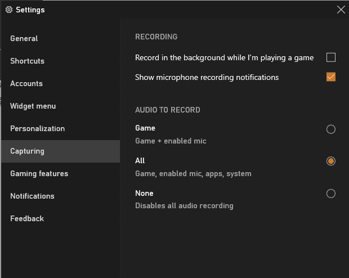This screenshot has height=278, width=349.
Task: Click the 'Show microphone recording notifications' label
Action: tap(207, 77)
